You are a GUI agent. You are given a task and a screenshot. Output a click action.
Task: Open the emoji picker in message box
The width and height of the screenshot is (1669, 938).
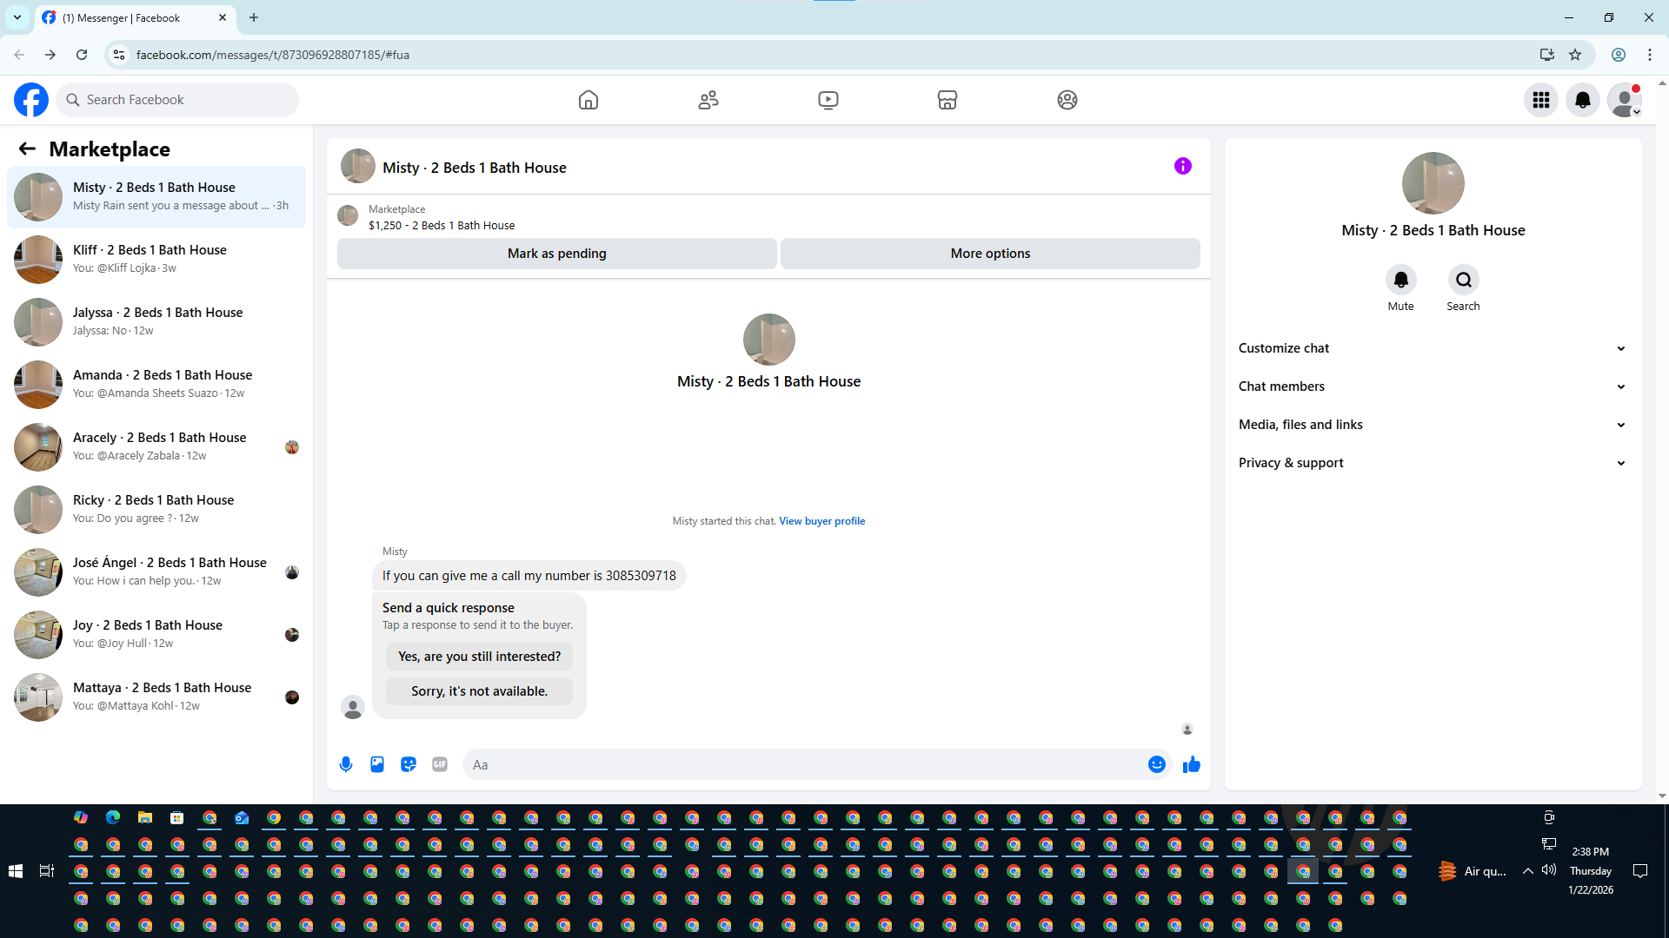pos(1157,764)
